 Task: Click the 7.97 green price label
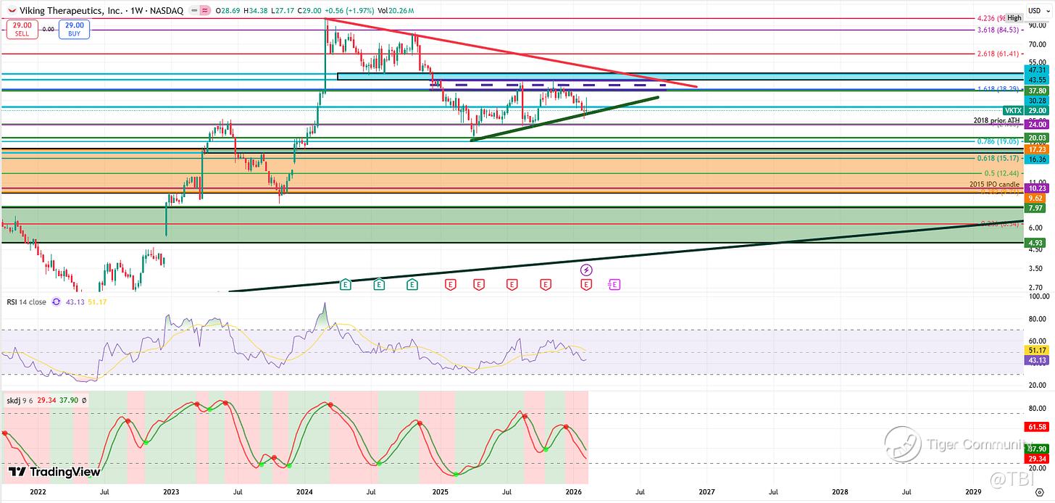pyautogui.click(x=1035, y=207)
